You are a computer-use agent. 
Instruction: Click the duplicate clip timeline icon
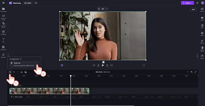25,72
